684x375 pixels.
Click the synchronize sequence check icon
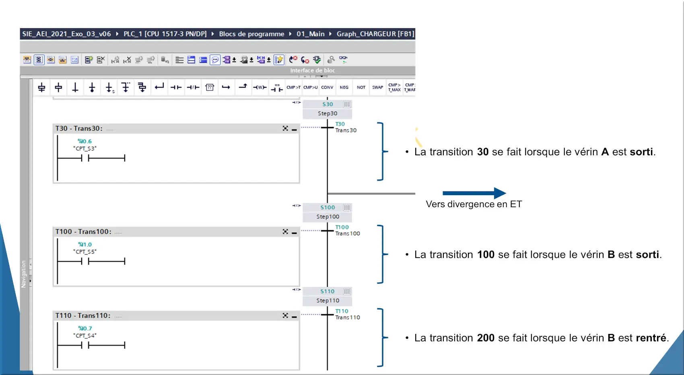coord(317,60)
